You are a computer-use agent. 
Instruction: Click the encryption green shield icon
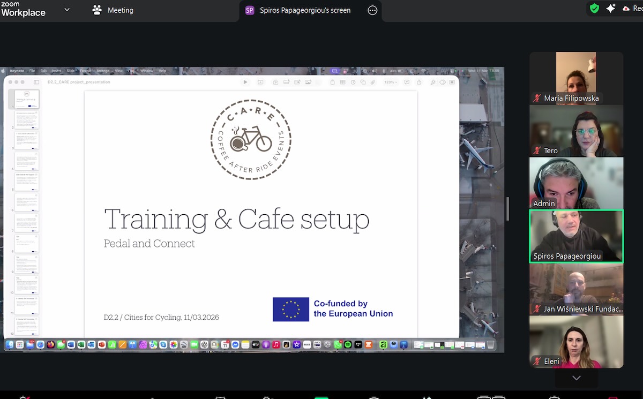[594, 9]
